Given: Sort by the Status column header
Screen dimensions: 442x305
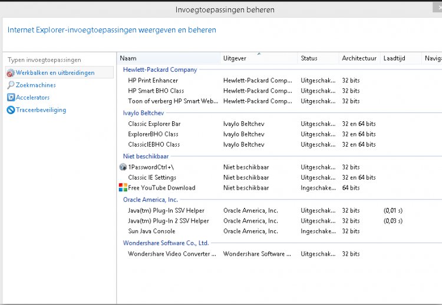Looking at the screenshot, I should [x=318, y=58].
